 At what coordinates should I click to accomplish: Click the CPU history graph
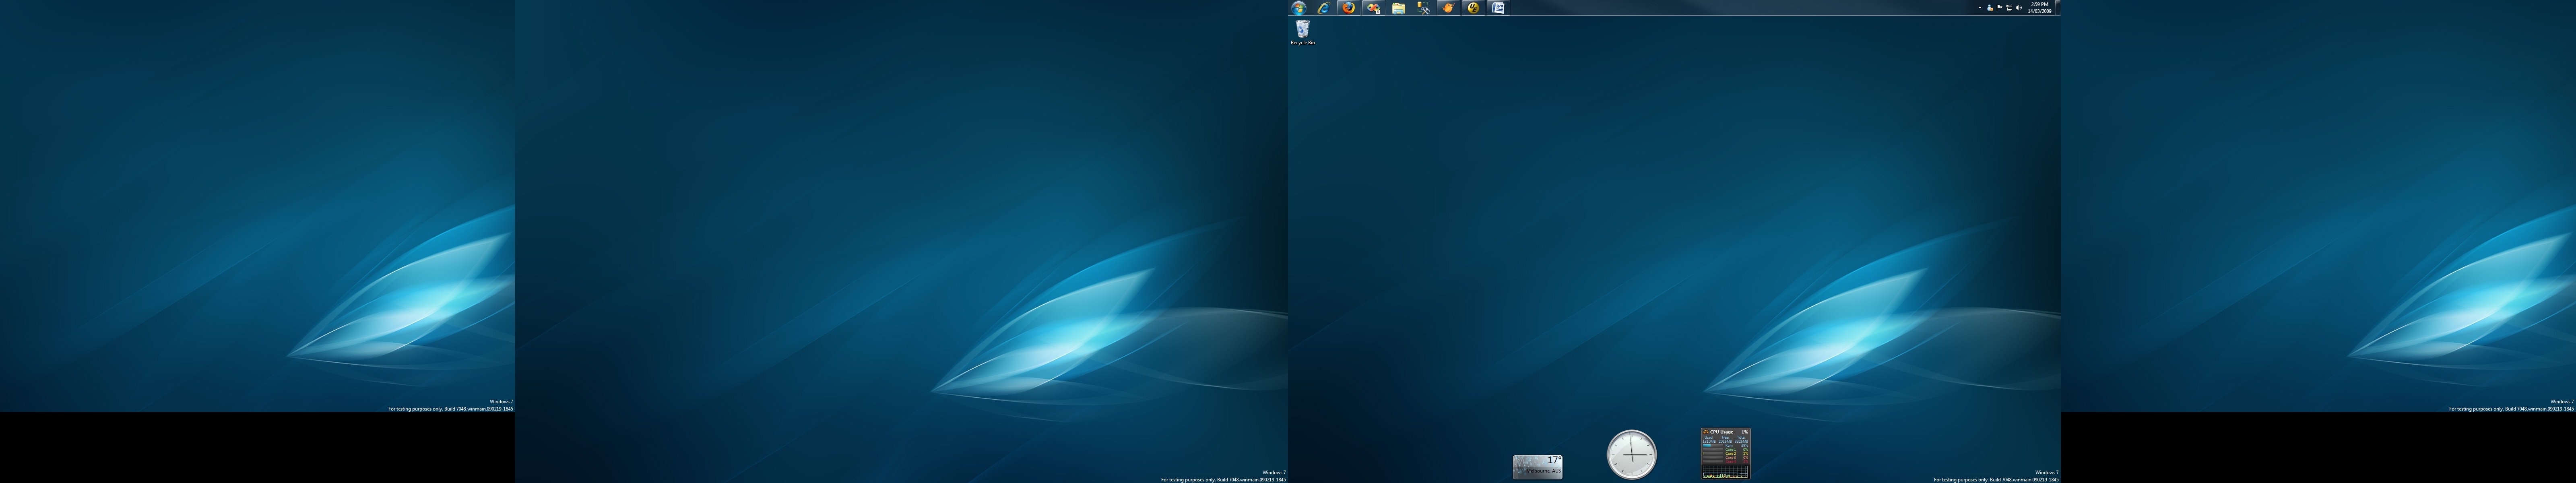point(1726,472)
